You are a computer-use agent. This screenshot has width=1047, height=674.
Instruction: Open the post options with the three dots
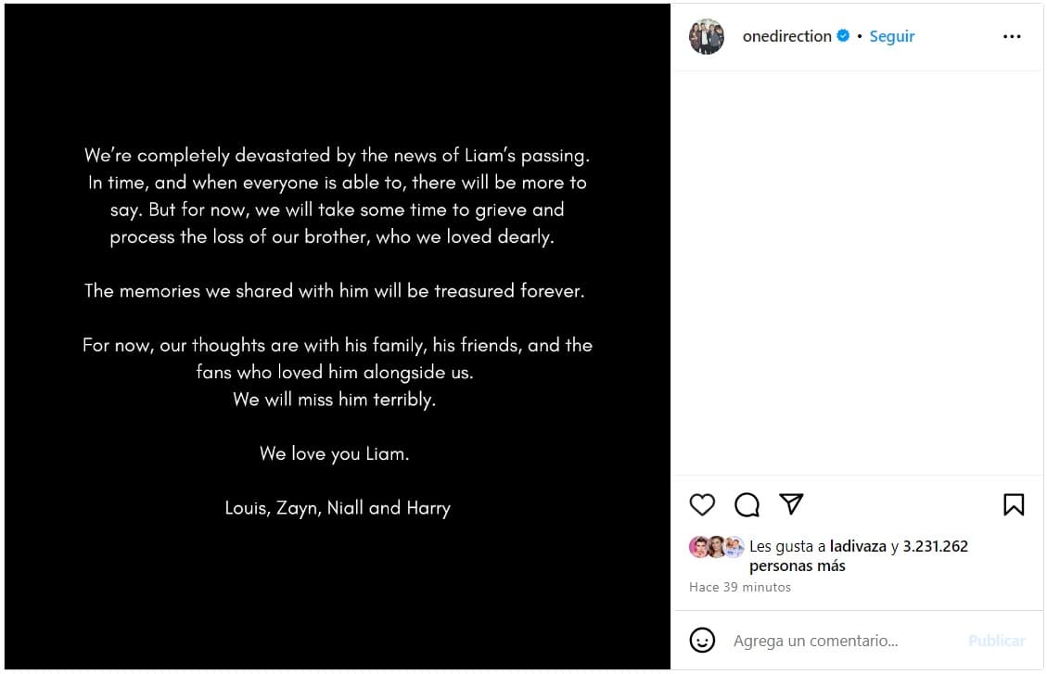point(1012,36)
